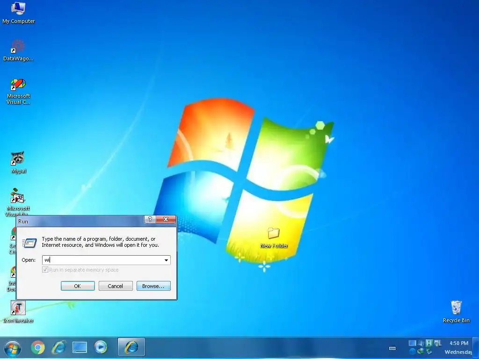Click the blue desktop window taskbar icon
Screen dimensions: 479x359
tap(80, 347)
